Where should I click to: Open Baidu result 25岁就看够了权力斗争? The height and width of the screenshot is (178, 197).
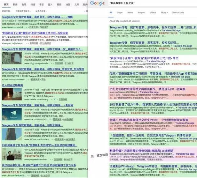coord(39,145)
